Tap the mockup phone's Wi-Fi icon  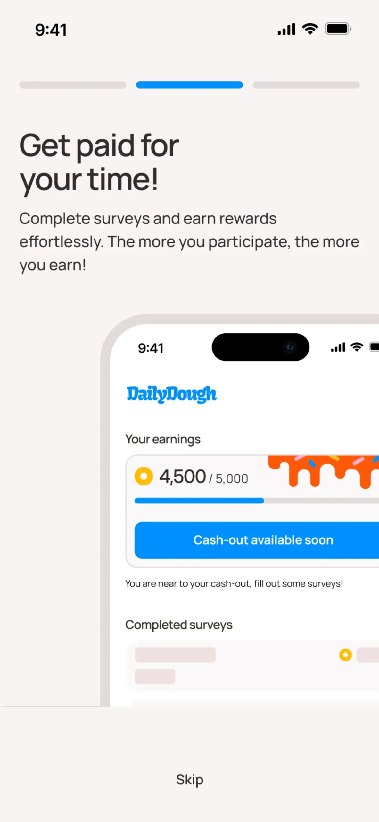click(x=357, y=347)
